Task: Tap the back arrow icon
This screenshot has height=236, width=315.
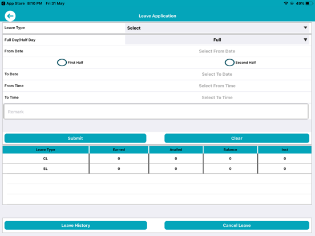Action: (10, 16)
